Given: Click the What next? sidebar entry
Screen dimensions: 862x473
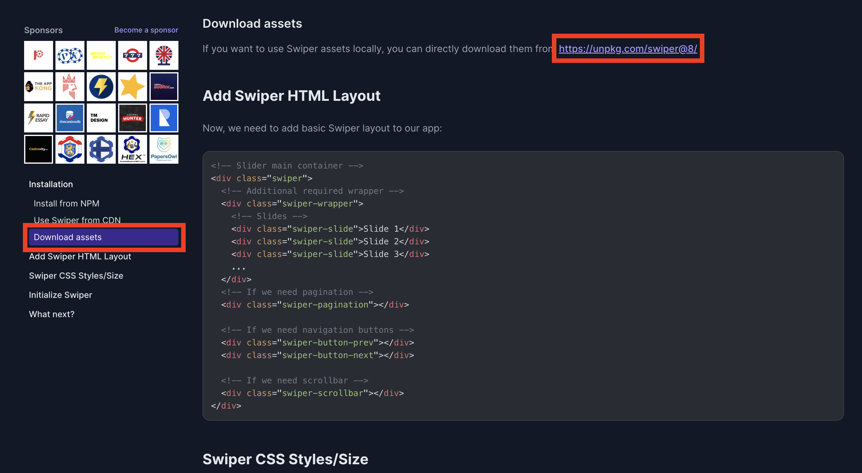Looking at the screenshot, I should 52,314.
